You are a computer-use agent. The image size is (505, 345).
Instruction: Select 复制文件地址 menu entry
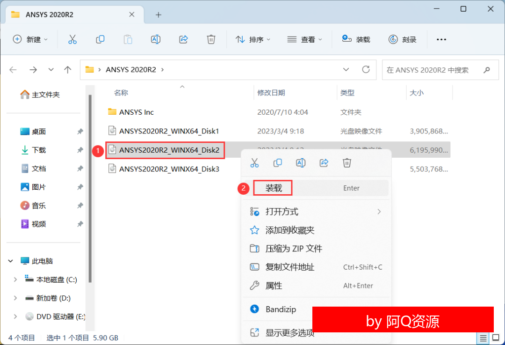point(316,267)
